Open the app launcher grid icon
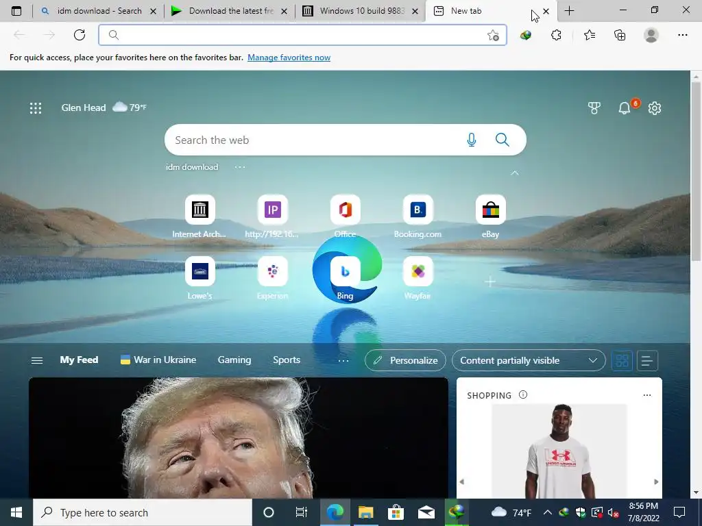702x526 pixels. (x=36, y=108)
